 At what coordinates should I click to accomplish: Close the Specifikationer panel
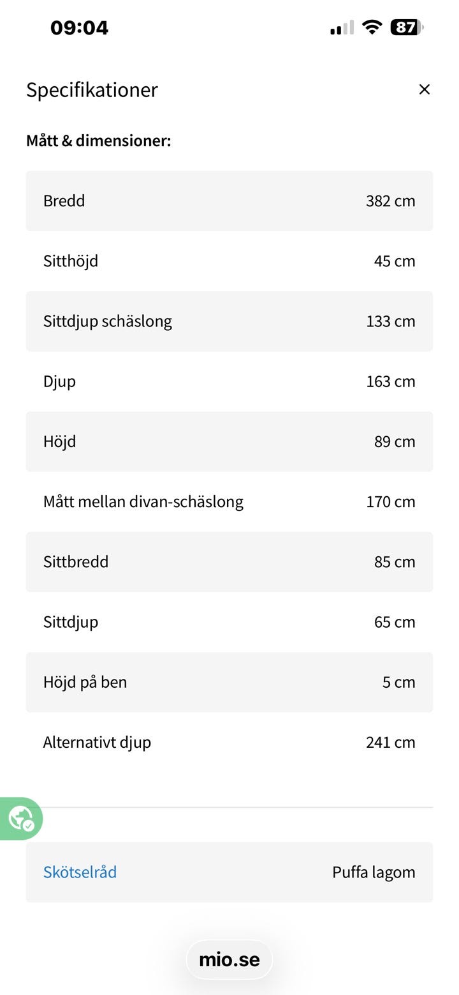tap(424, 89)
